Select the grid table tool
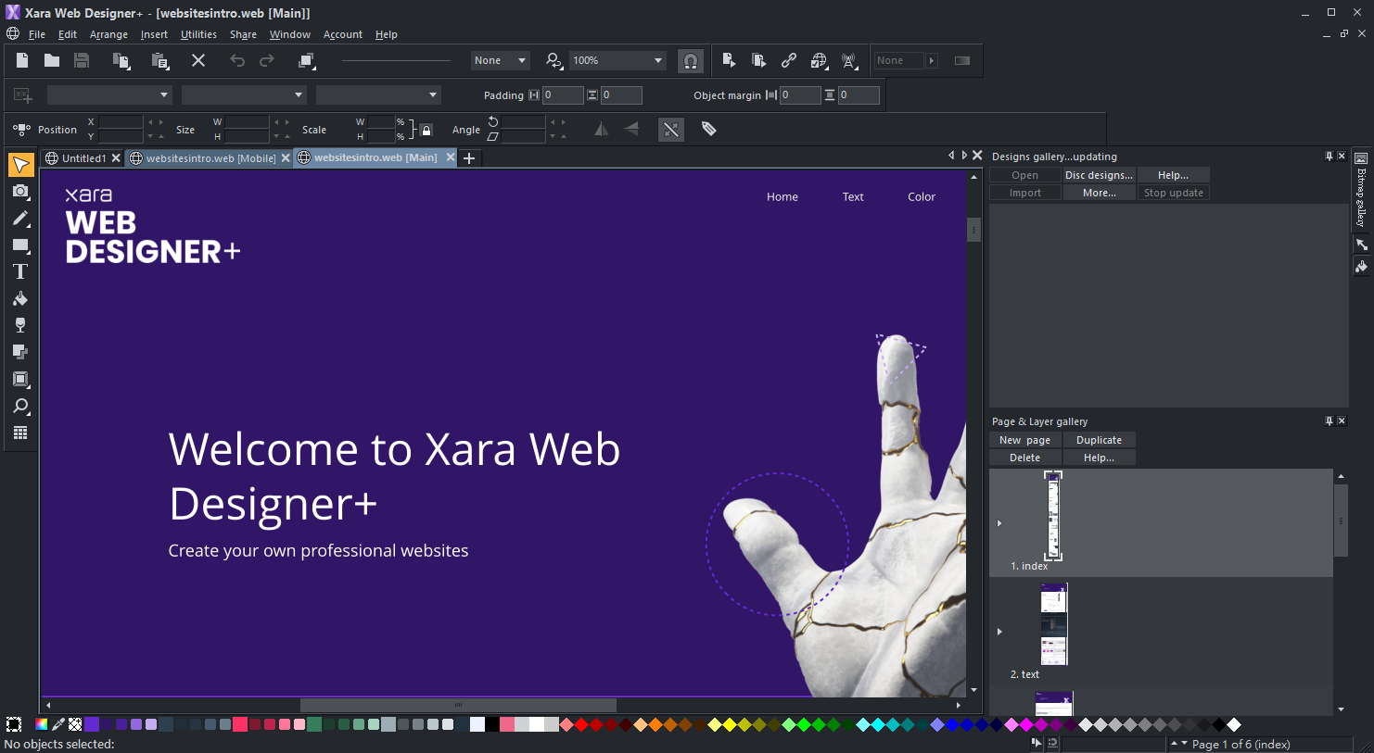 [x=20, y=433]
